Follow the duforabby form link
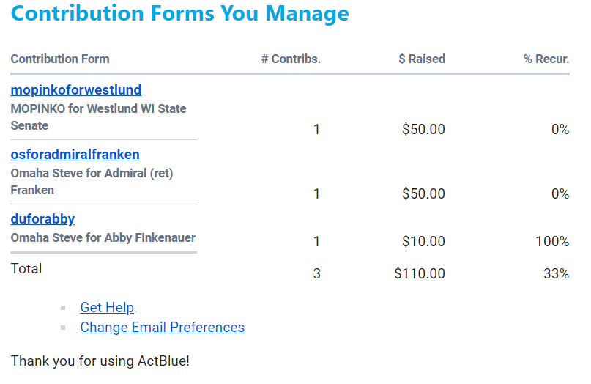 point(42,219)
